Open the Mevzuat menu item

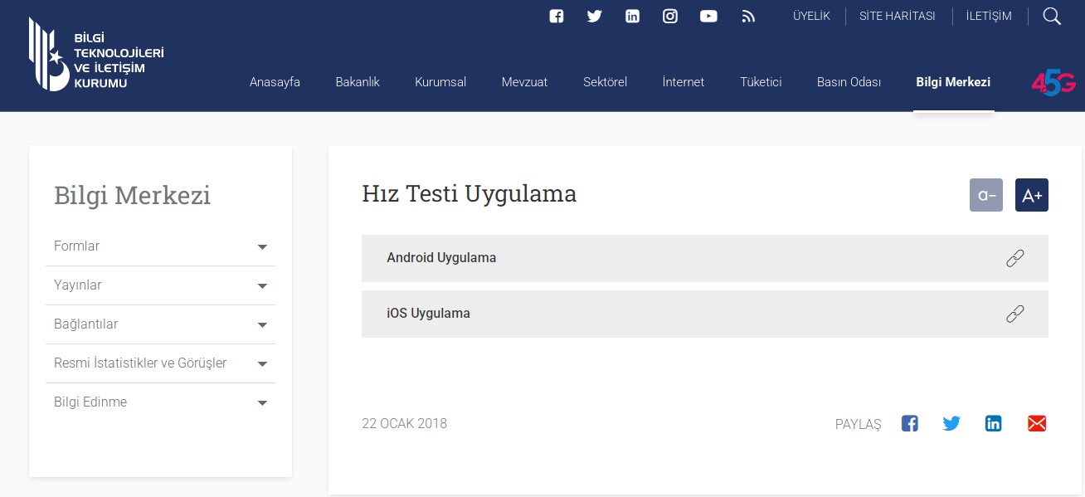point(524,82)
